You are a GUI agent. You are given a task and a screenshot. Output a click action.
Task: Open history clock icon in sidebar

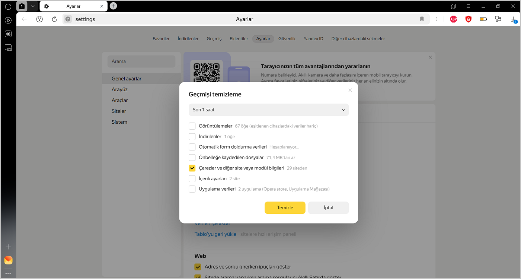[8, 6]
